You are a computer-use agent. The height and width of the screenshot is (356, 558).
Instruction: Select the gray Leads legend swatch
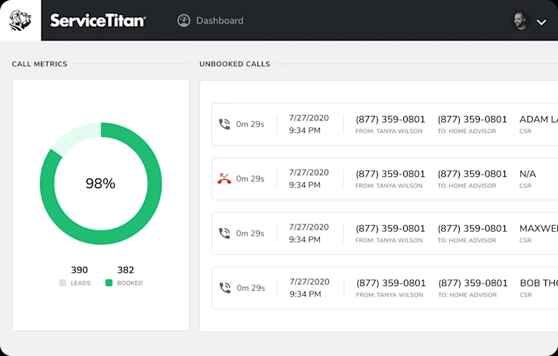pyautogui.click(x=62, y=282)
